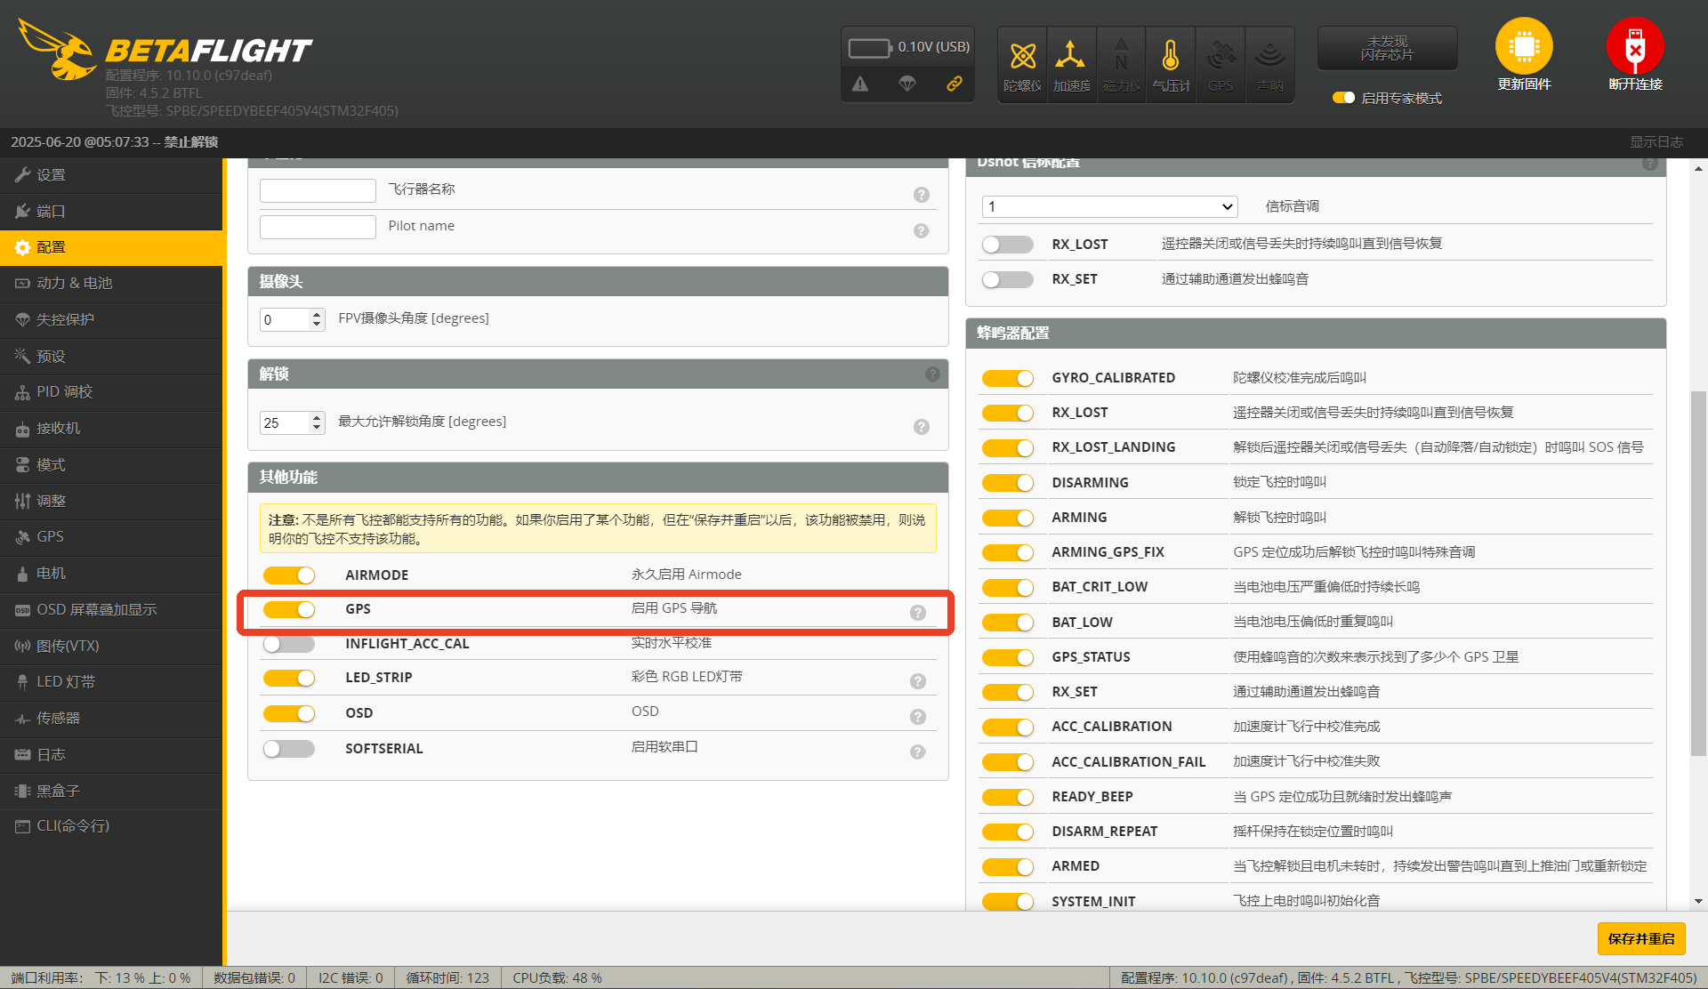Viewport: 1708px width, 989px height.
Task: Click inside Pilot name input field
Action: (x=318, y=227)
